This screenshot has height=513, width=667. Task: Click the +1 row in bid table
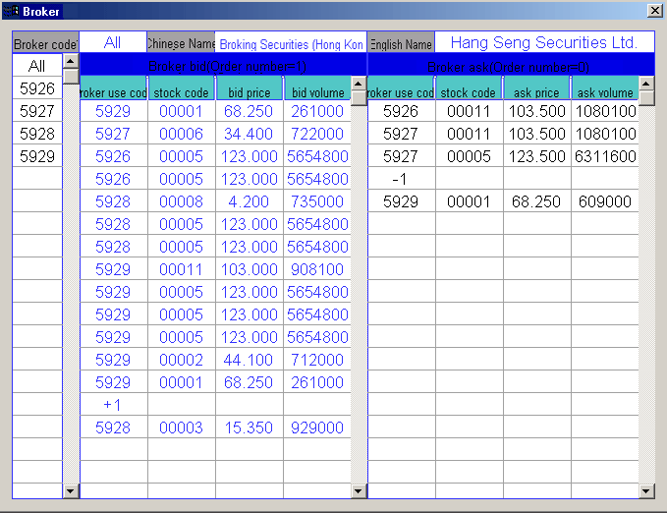[x=215, y=405]
